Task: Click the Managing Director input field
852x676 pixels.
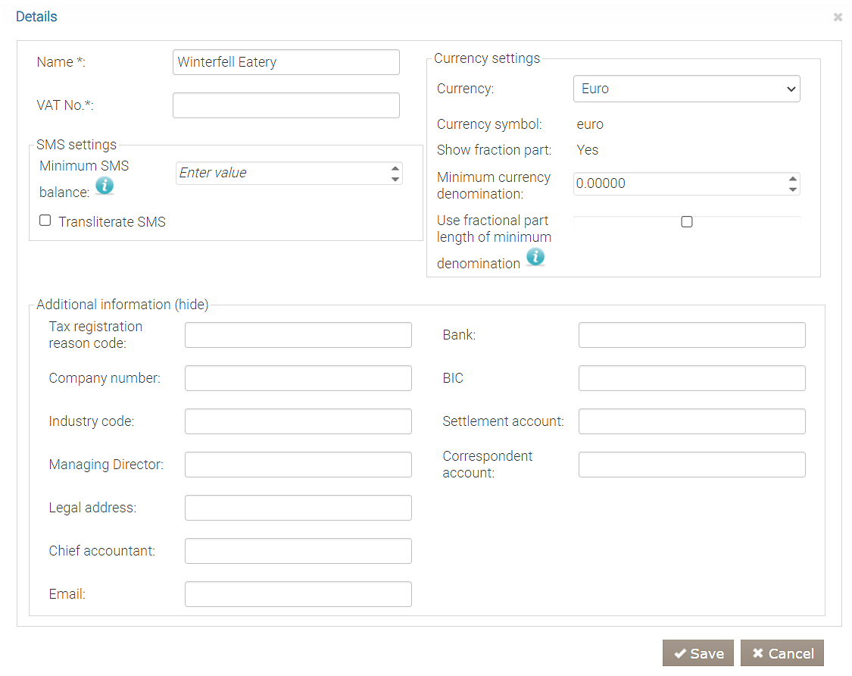Action: pos(298,465)
